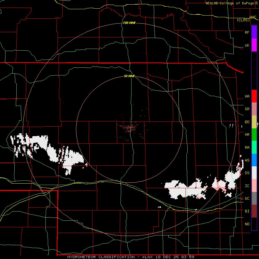Click the "[CLAS]" units label
The height and width of the screenshot is (259, 259).
coord(243,20)
